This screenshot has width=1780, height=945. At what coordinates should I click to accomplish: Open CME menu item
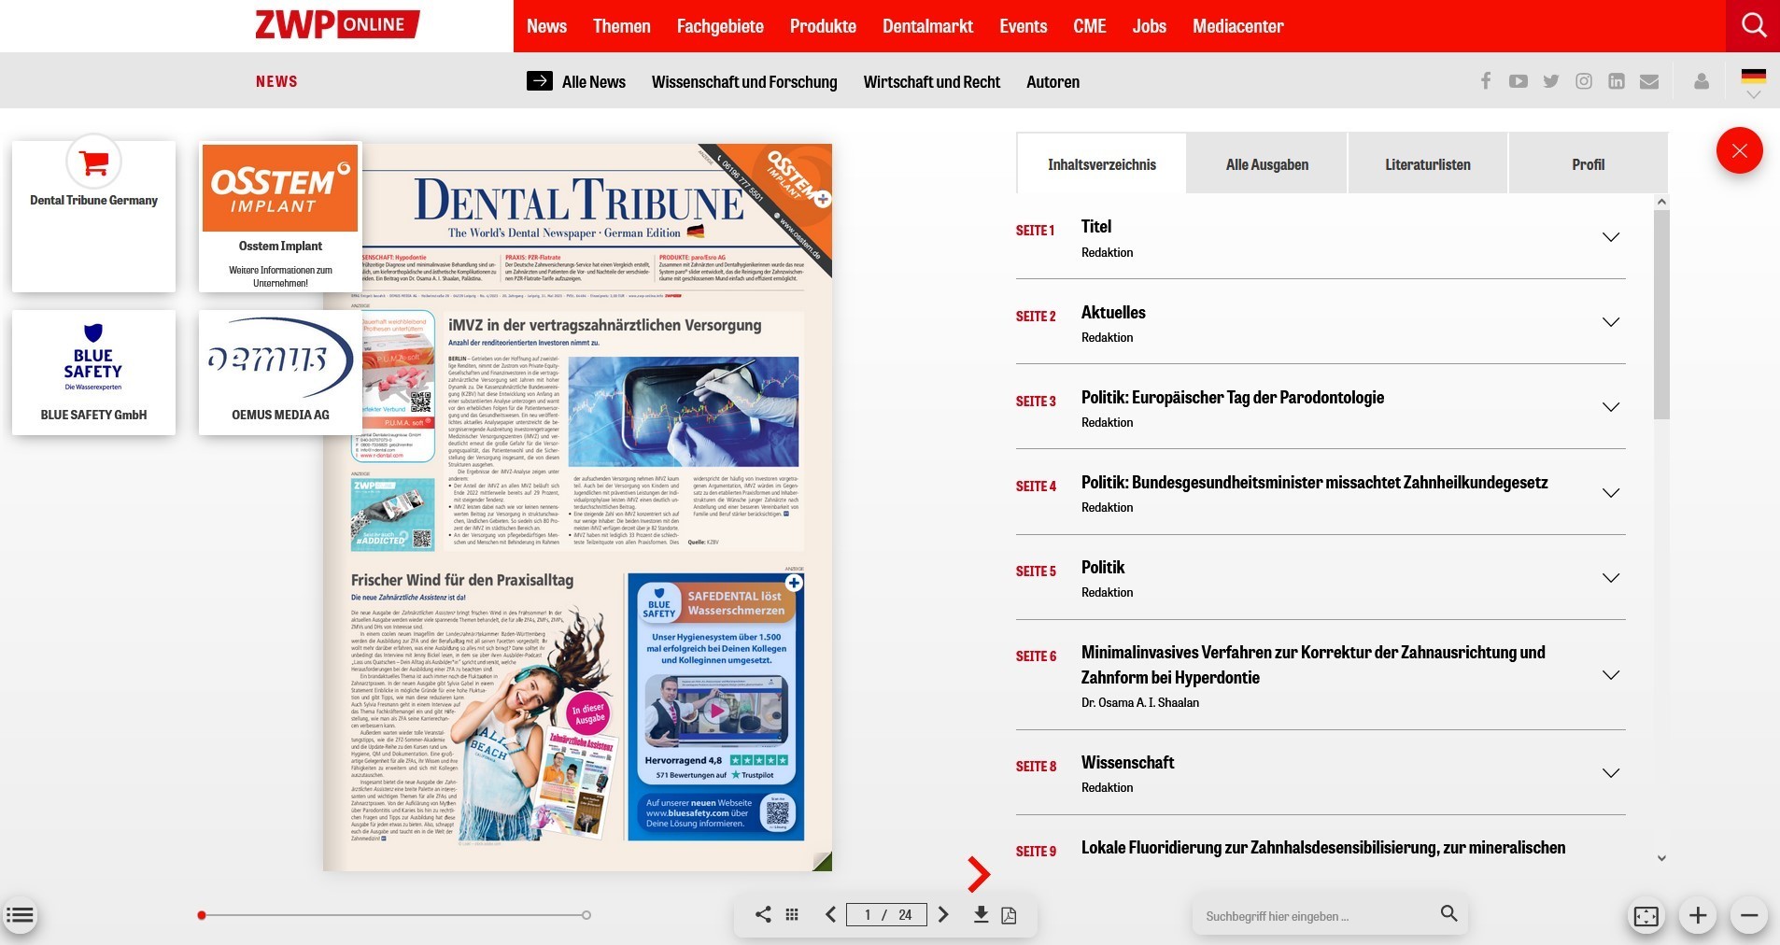(x=1090, y=26)
